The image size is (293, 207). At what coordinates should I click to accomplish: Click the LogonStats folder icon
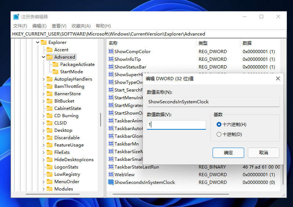(50, 167)
